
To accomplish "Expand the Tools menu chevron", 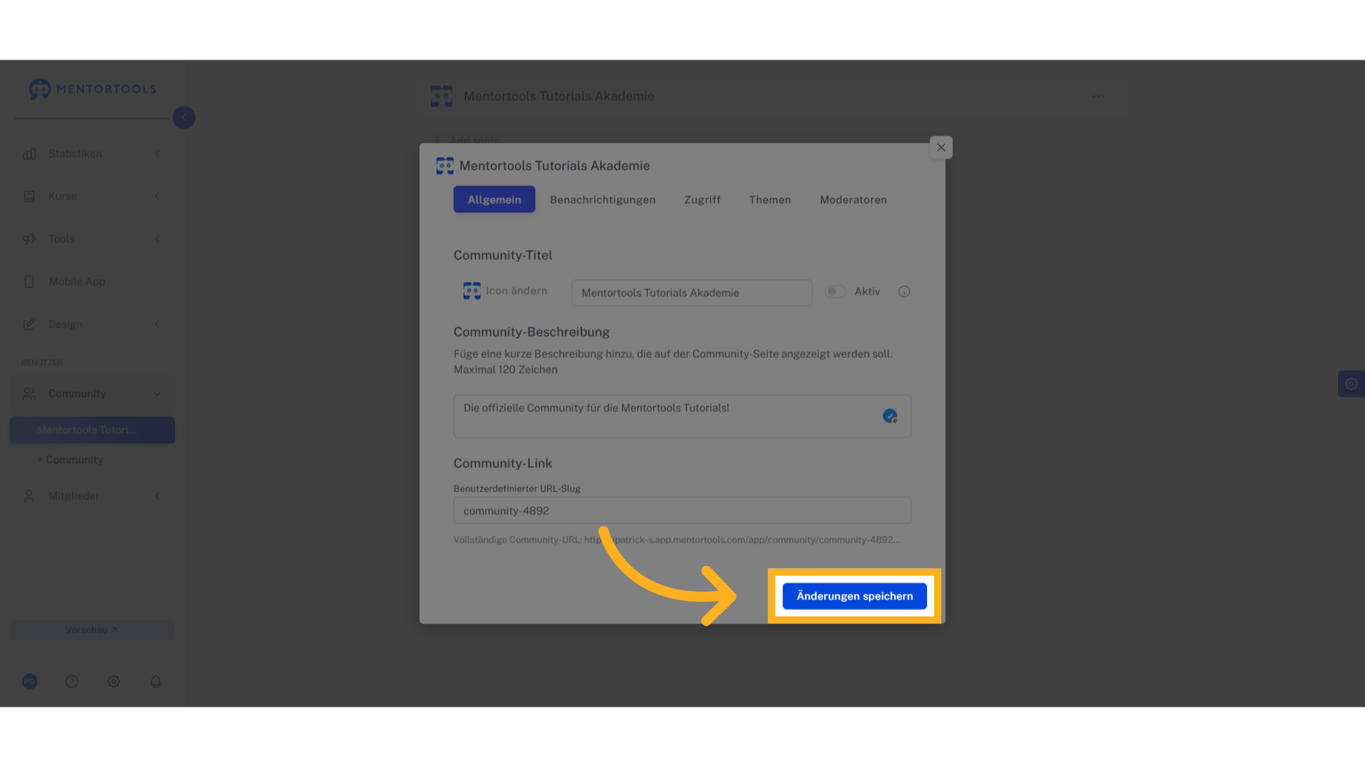I will 157,239.
